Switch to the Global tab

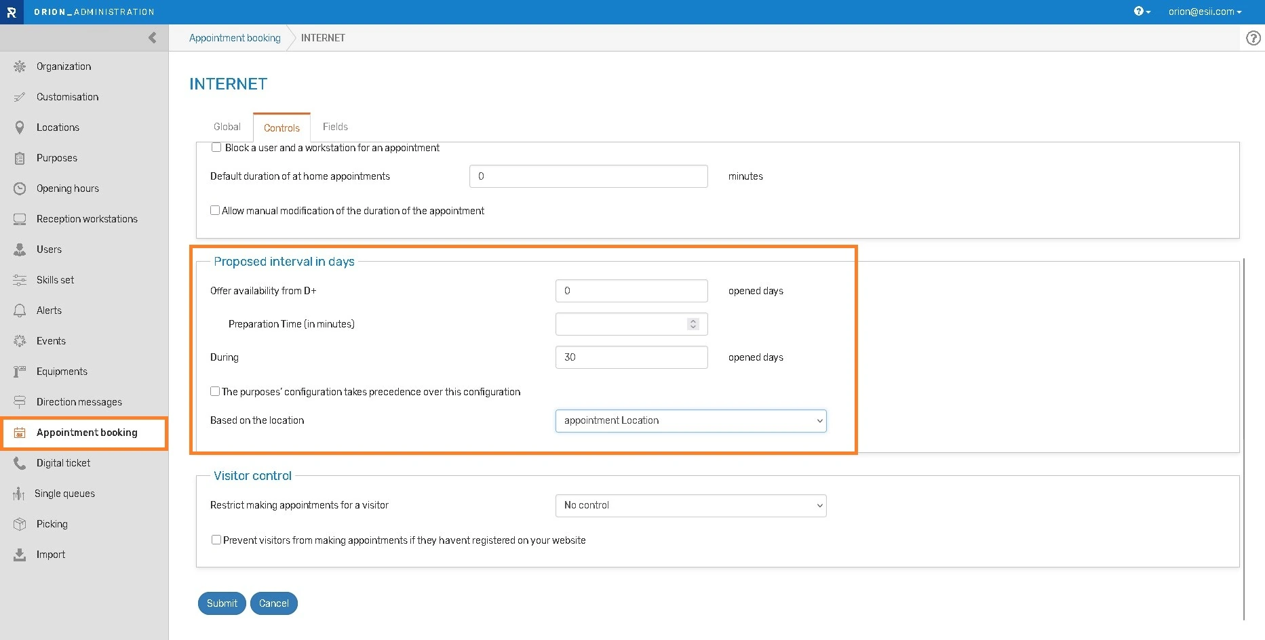pyautogui.click(x=227, y=127)
